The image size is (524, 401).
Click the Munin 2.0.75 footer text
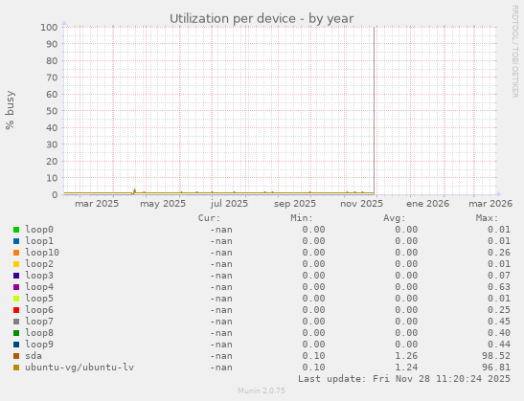[x=262, y=390]
